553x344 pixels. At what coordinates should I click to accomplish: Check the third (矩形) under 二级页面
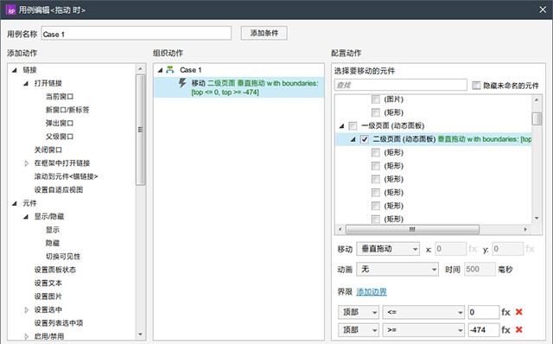(x=376, y=179)
